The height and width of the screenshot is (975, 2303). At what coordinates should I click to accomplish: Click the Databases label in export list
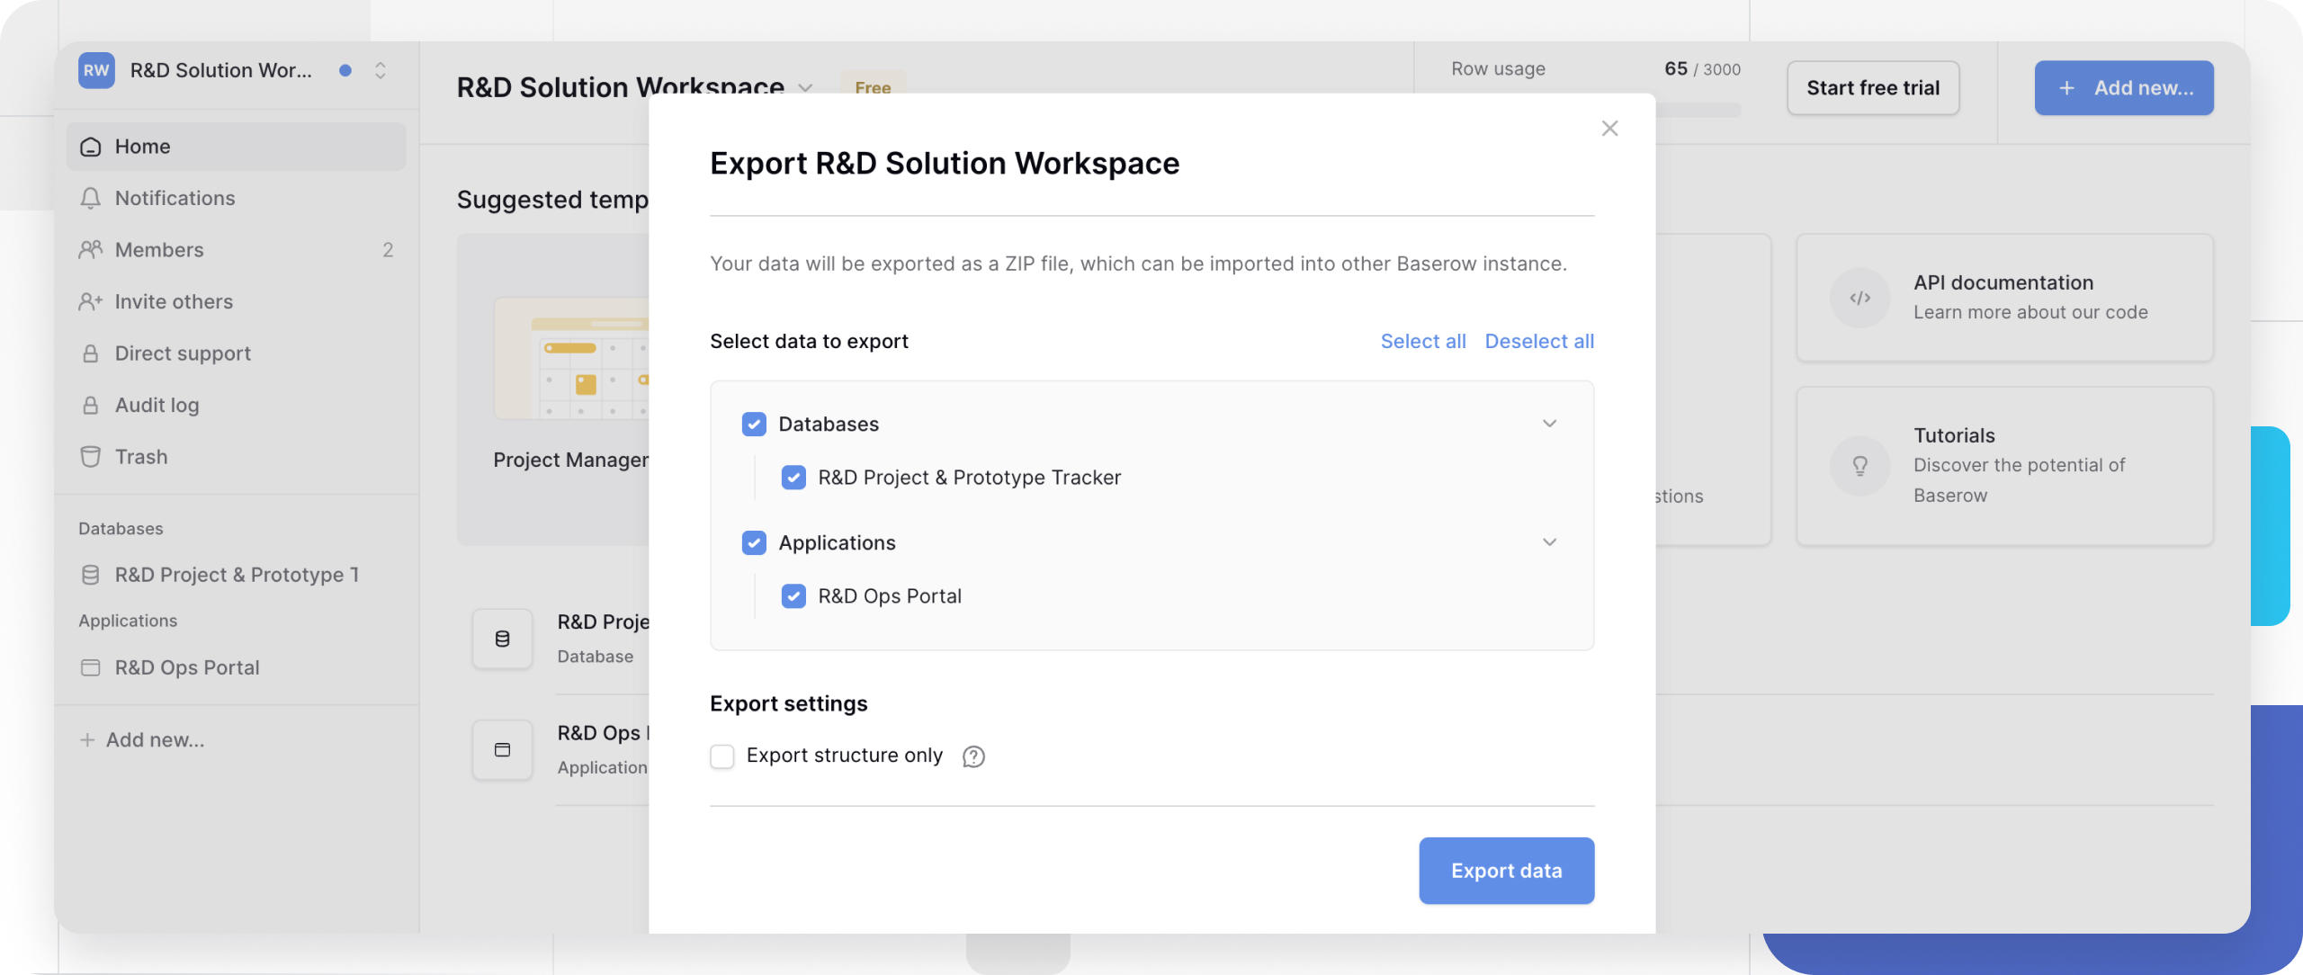click(x=829, y=424)
